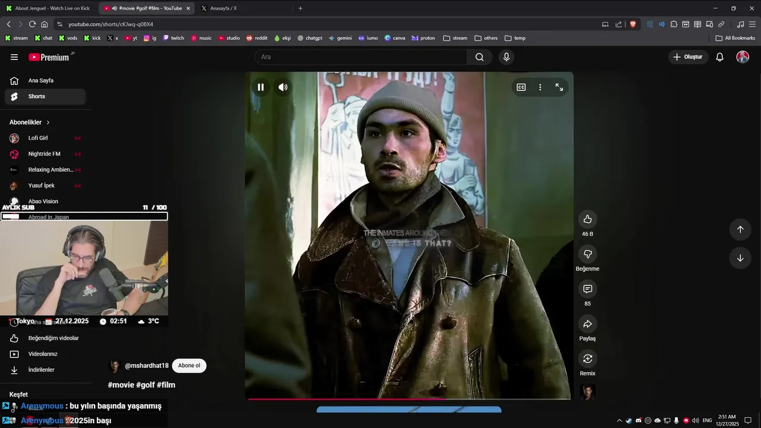Open the Relaxing Ambience subscription
761x428 pixels.
coord(45,170)
